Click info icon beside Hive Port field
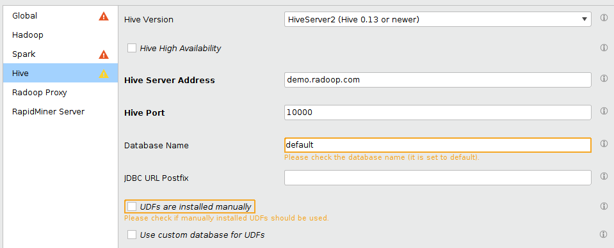Screen dimensions: 614x248 point(604,111)
